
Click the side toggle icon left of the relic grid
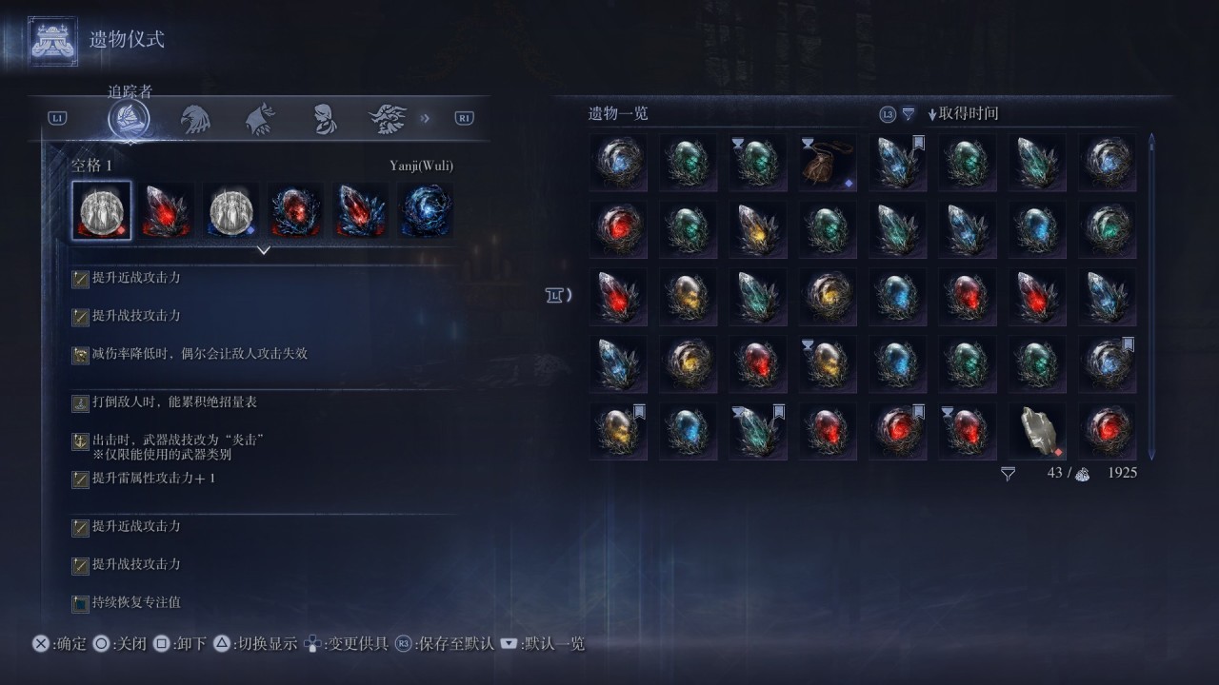point(558,295)
